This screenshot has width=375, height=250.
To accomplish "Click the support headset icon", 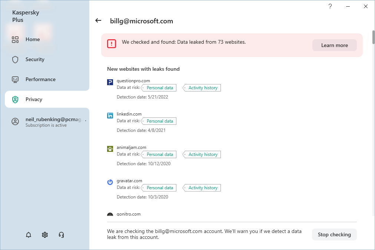I will point(62,235).
